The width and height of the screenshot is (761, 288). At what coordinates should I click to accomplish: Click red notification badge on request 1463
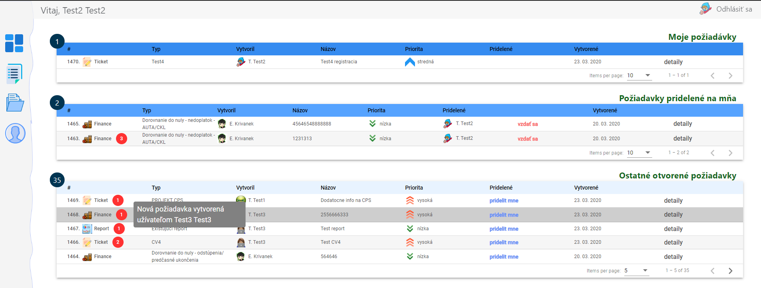coord(122,139)
